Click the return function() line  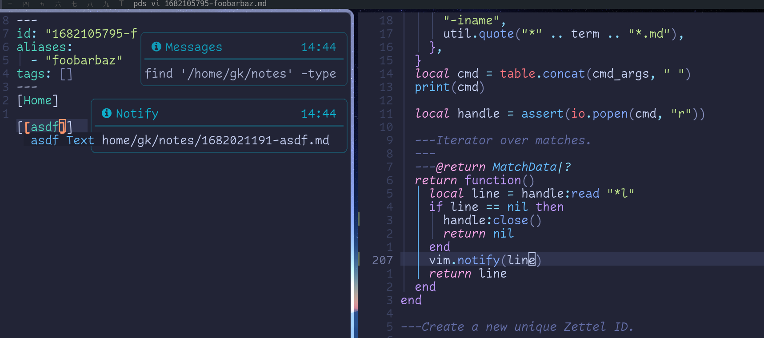[x=475, y=180]
